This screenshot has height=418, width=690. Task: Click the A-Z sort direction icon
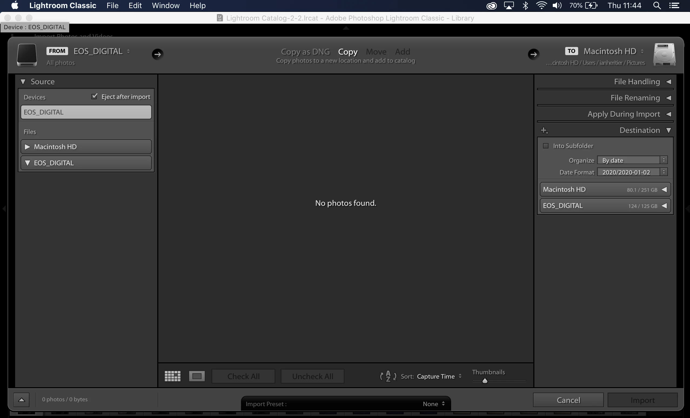(388, 376)
